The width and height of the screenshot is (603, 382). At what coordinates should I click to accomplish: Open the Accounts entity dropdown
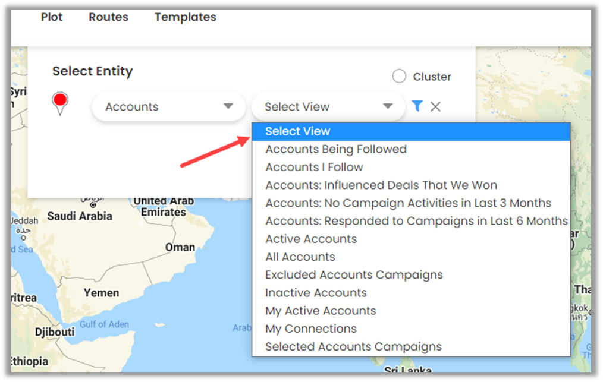tap(168, 107)
